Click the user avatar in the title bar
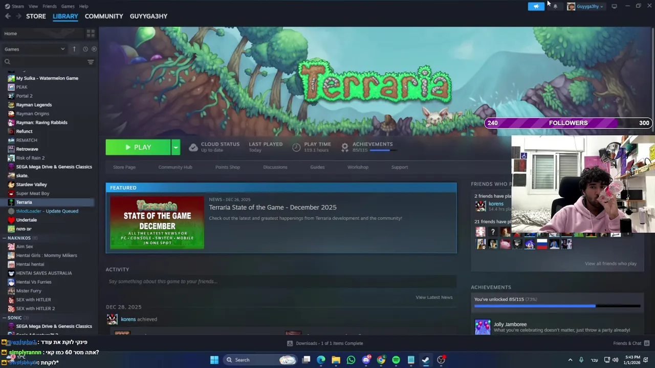This screenshot has height=368, width=655. coord(571,6)
